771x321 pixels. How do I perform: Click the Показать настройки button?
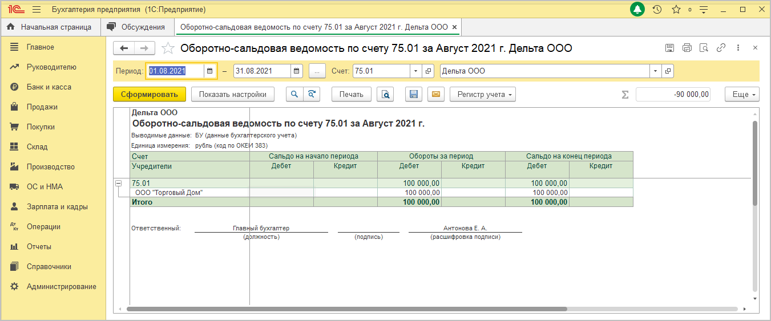(x=233, y=94)
